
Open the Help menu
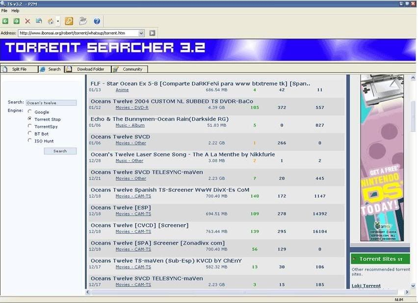point(15,11)
